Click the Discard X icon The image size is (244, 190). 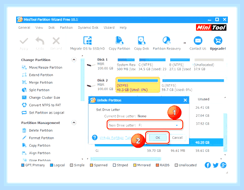56,41
